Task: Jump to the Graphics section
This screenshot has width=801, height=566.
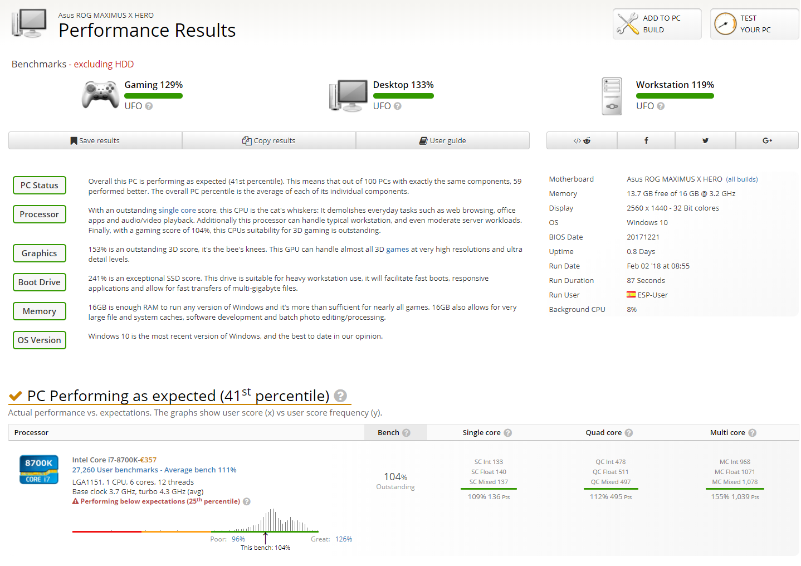Action: [40, 253]
